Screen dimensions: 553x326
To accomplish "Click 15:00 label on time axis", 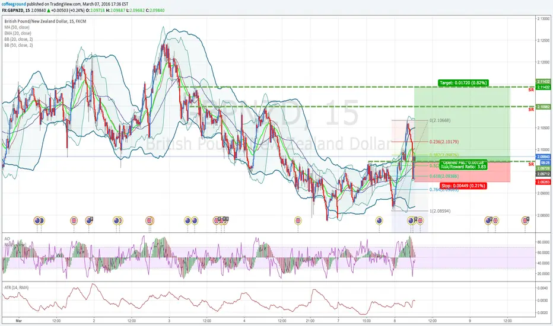I will (367, 321).
